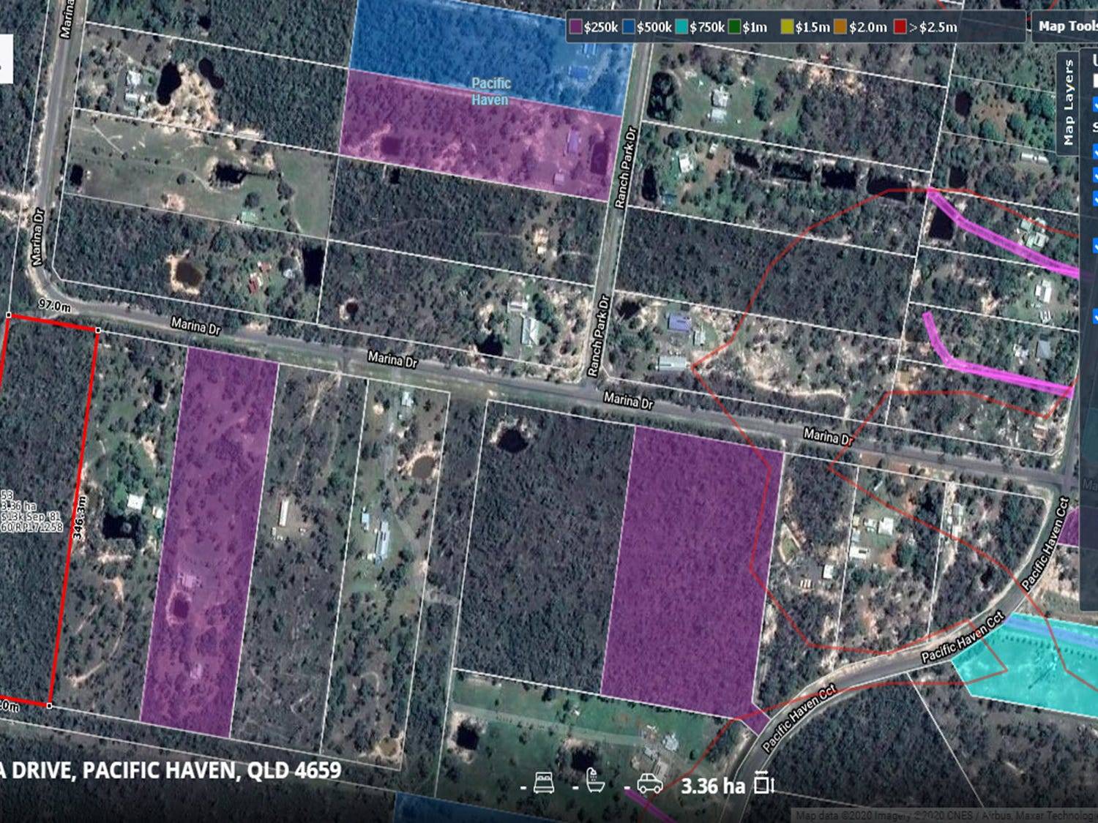The height and width of the screenshot is (823, 1098).
Task: Uncheck the topmost blue checked layer checkbox
Action: [x=1095, y=106]
